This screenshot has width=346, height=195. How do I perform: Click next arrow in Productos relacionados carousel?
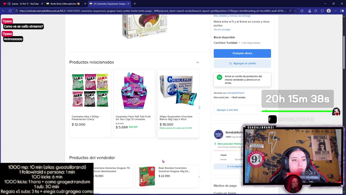(x=199, y=108)
